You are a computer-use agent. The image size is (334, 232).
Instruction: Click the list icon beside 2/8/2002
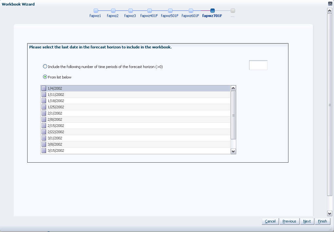pos(44,119)
